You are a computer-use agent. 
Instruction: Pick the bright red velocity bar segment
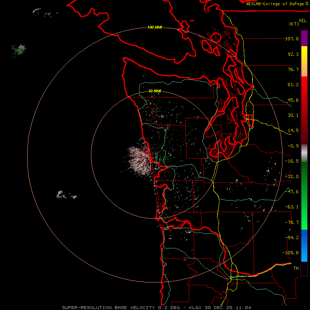pyautogui.click(x=304, y=88)
